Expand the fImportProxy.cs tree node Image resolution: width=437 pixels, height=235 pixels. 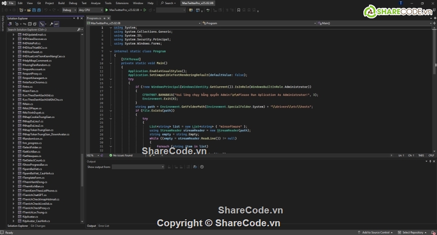click(13, 74)
